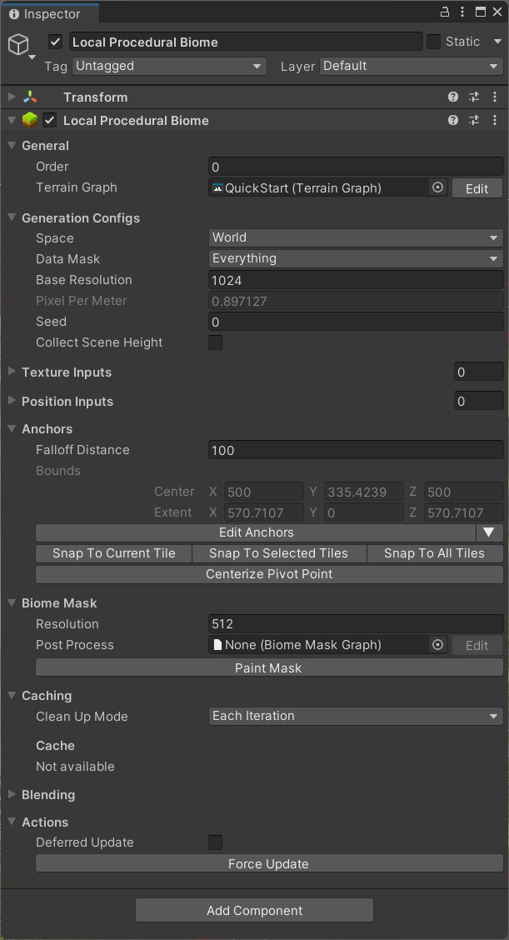This screenshot has height=940, width=509.
Task: Collapse the Caching section
Action: coord(12,695)
